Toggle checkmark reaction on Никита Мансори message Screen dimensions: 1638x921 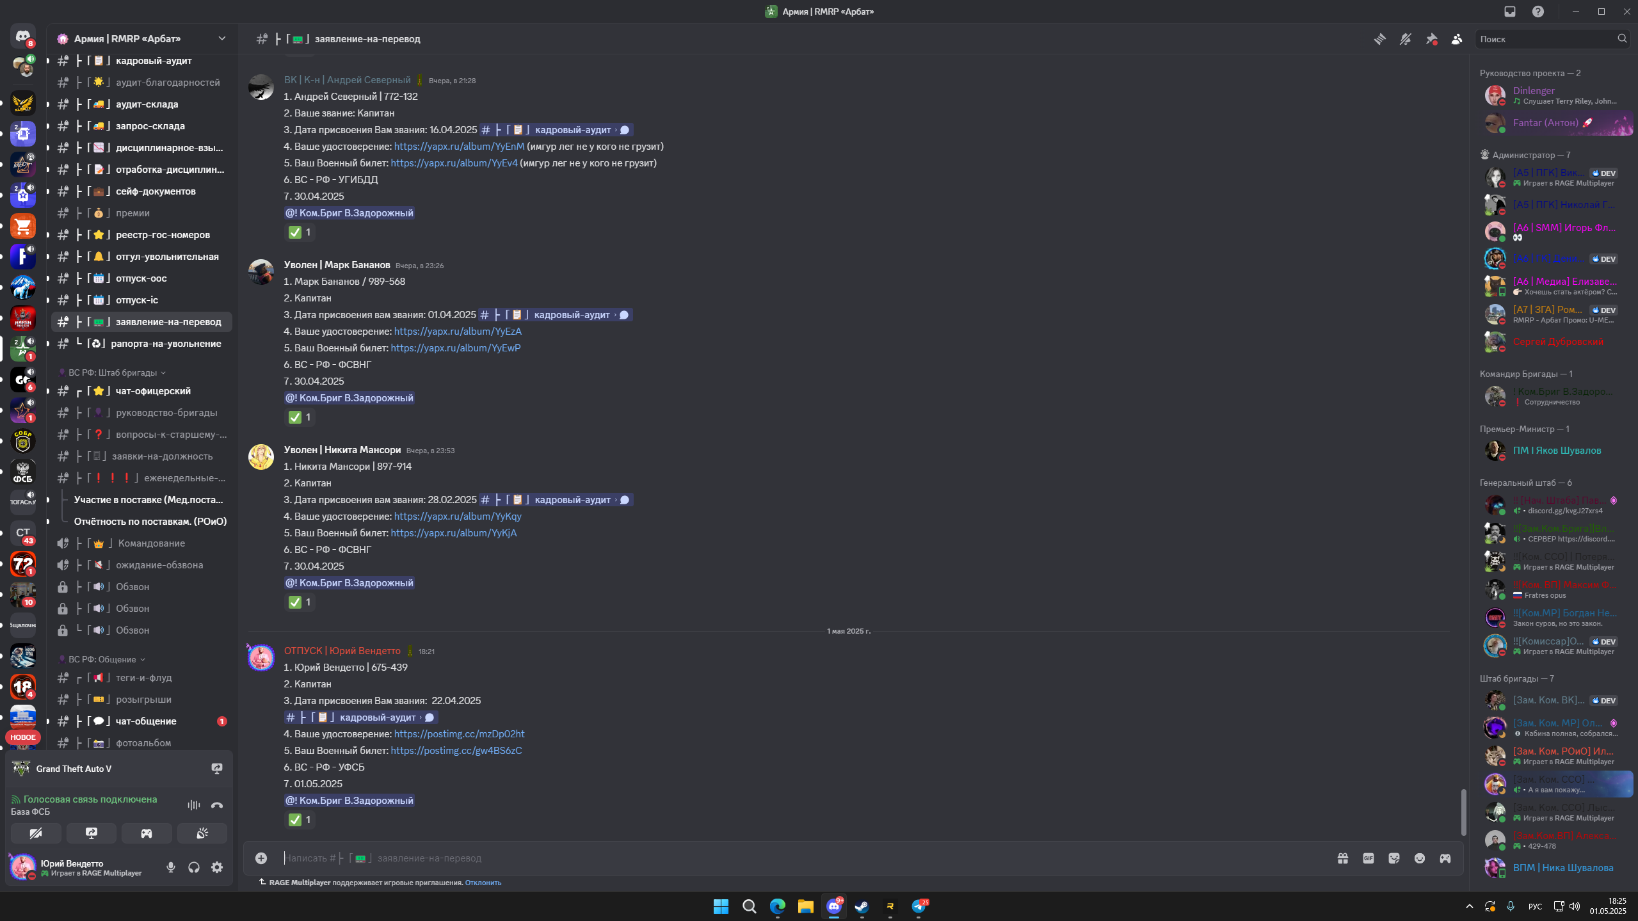(300, 602)
